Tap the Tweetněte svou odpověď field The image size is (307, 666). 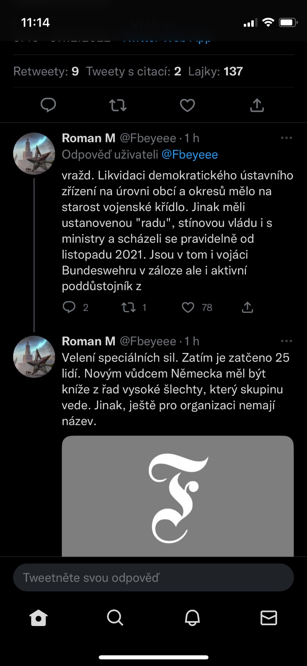point(153,577)
